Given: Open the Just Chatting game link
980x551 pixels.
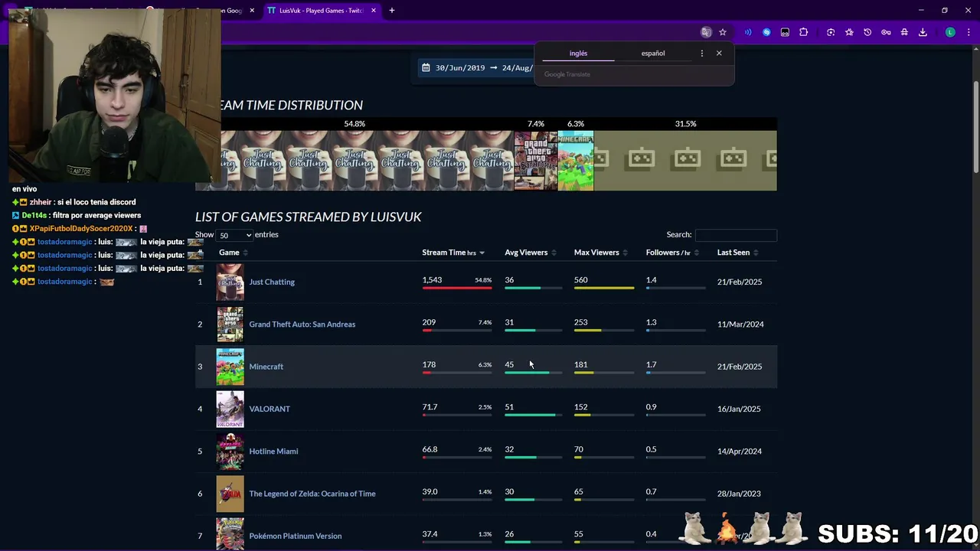Looking at the screenshot, I should 272,282.
